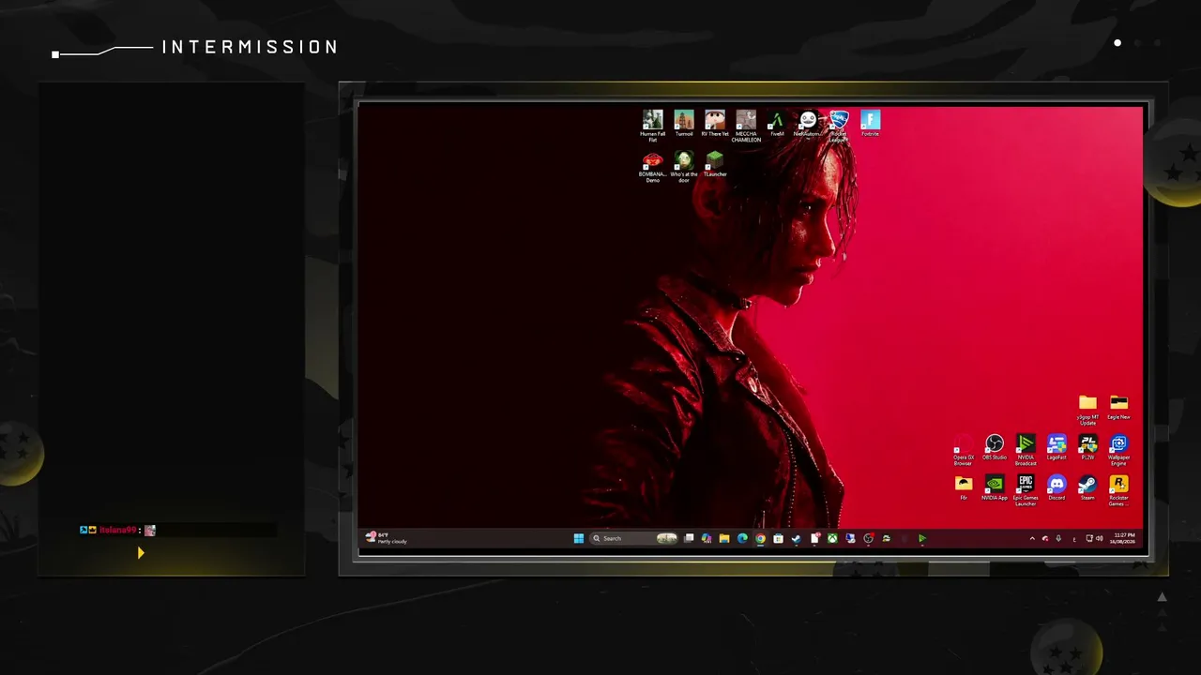
Task: Open the Turmoil game shortcut
Action: [684, 123]
